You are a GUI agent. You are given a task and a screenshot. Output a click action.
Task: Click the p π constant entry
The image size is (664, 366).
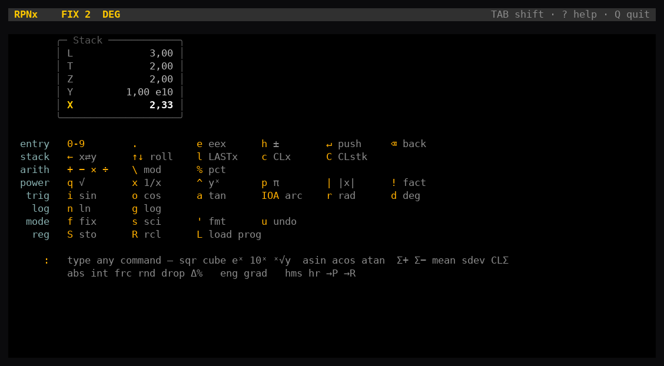pos(270,183)
